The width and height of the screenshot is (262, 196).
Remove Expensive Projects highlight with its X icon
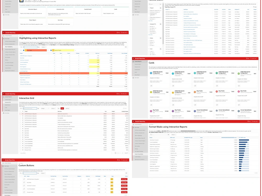coord(75,50)
